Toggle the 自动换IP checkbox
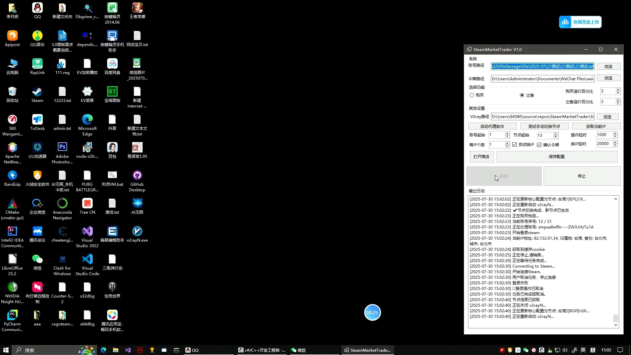 pos(523,145)
